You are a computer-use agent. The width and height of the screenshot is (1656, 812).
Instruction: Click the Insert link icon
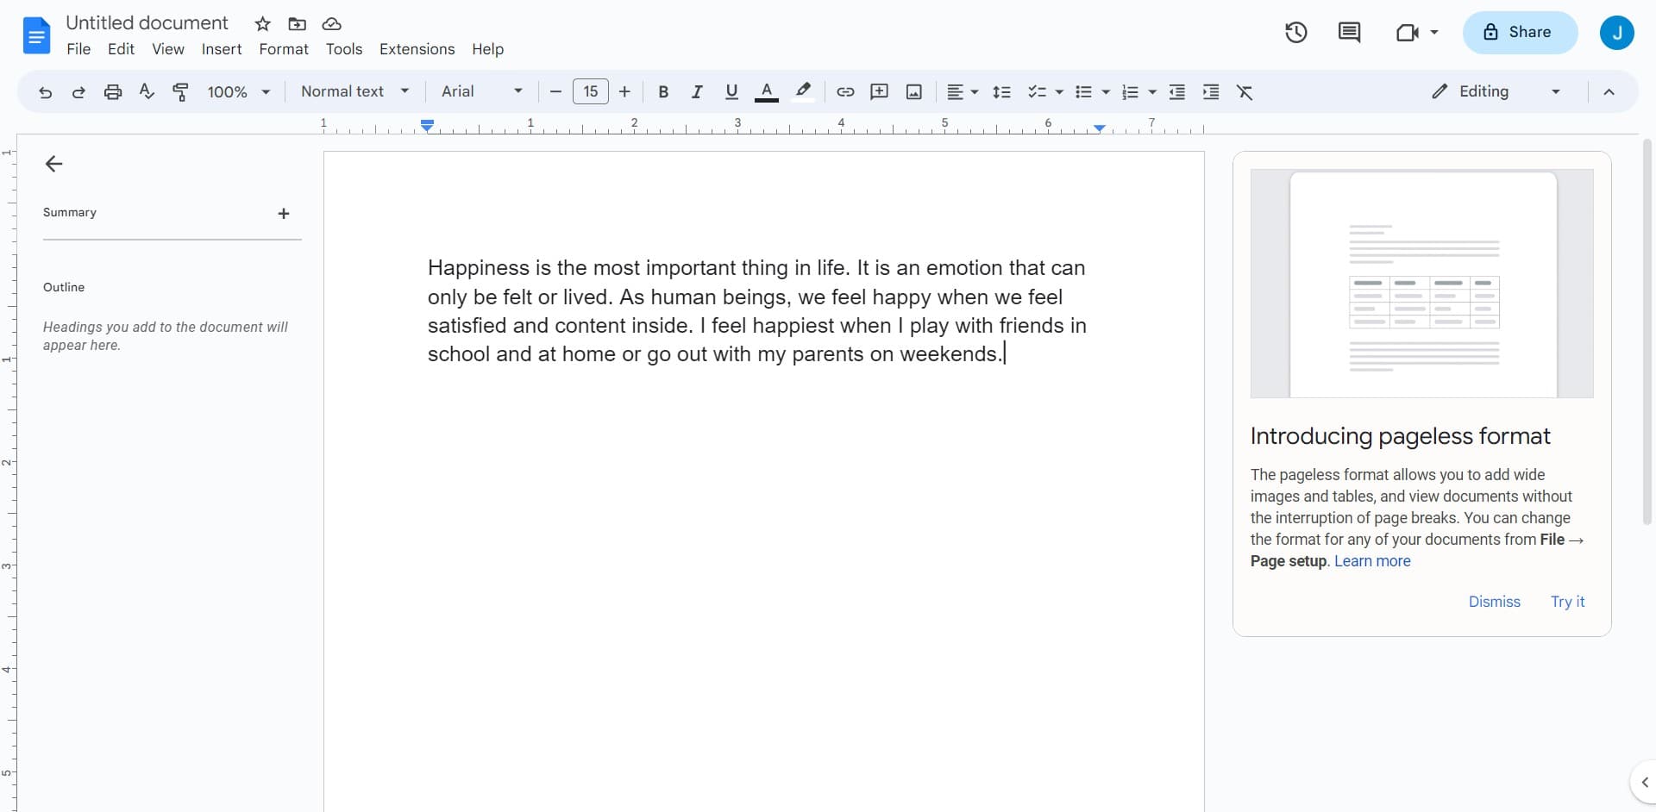tap(845, 92)
